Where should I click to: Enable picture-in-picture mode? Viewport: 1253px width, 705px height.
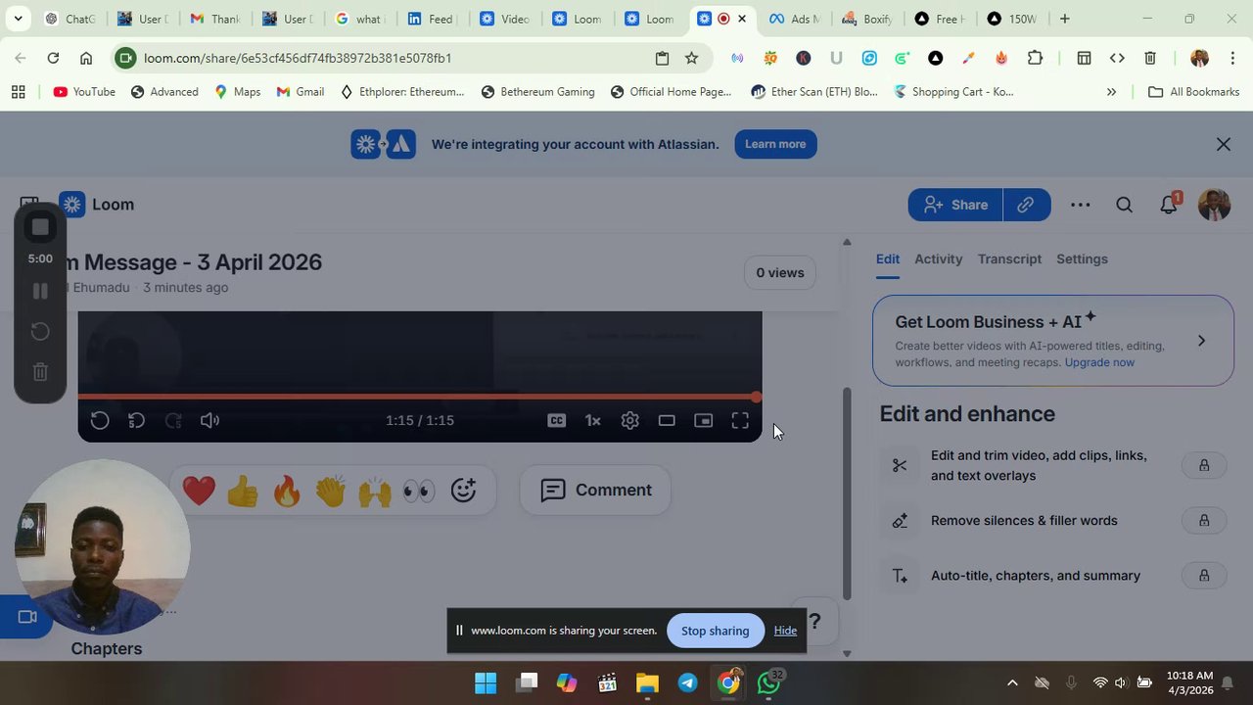click(x=703, y=420)
